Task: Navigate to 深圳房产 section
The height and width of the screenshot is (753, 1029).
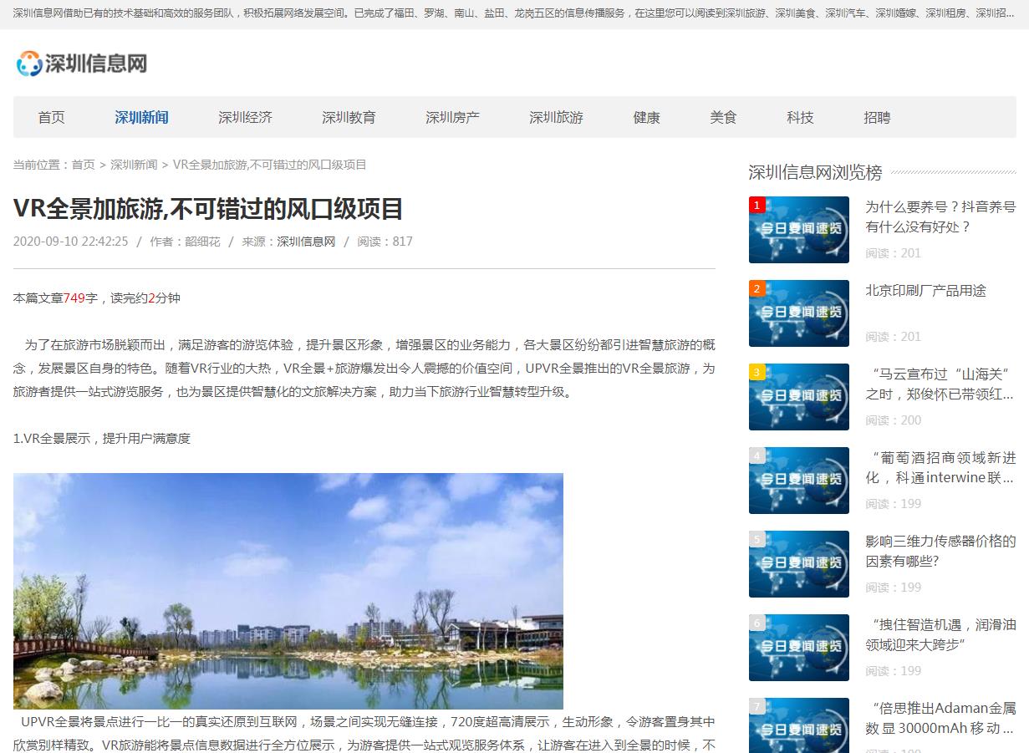Action: (452, 117)
